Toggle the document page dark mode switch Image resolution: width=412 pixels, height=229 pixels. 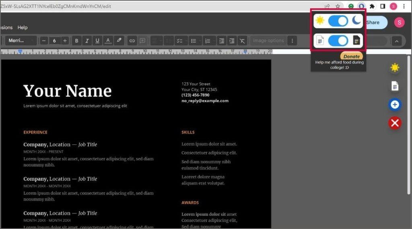[338, 41]
